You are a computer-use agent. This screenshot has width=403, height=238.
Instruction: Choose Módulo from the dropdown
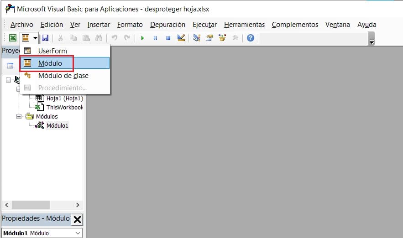coord(65,63)
